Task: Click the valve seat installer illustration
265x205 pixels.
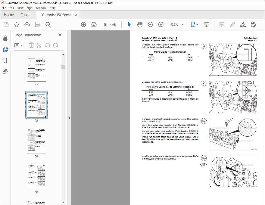Action: tap(233, 134)
